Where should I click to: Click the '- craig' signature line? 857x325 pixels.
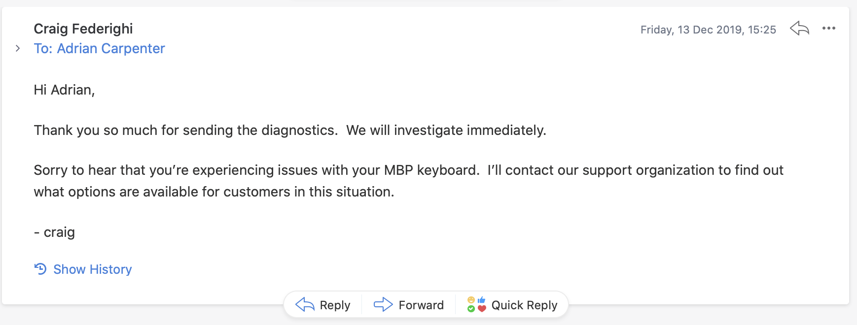54,232
